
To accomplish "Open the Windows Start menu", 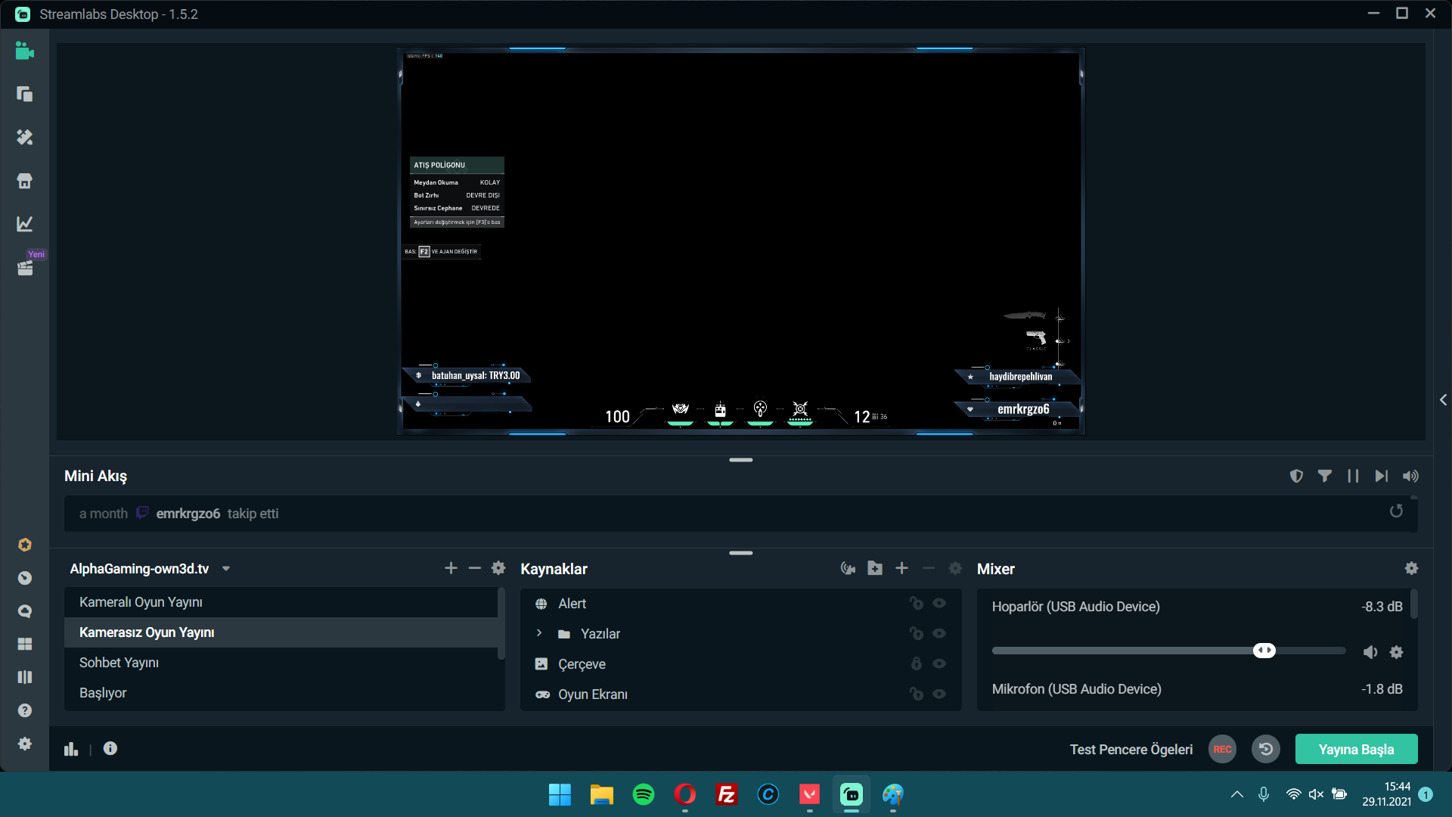I will click(x=560, y=794).
